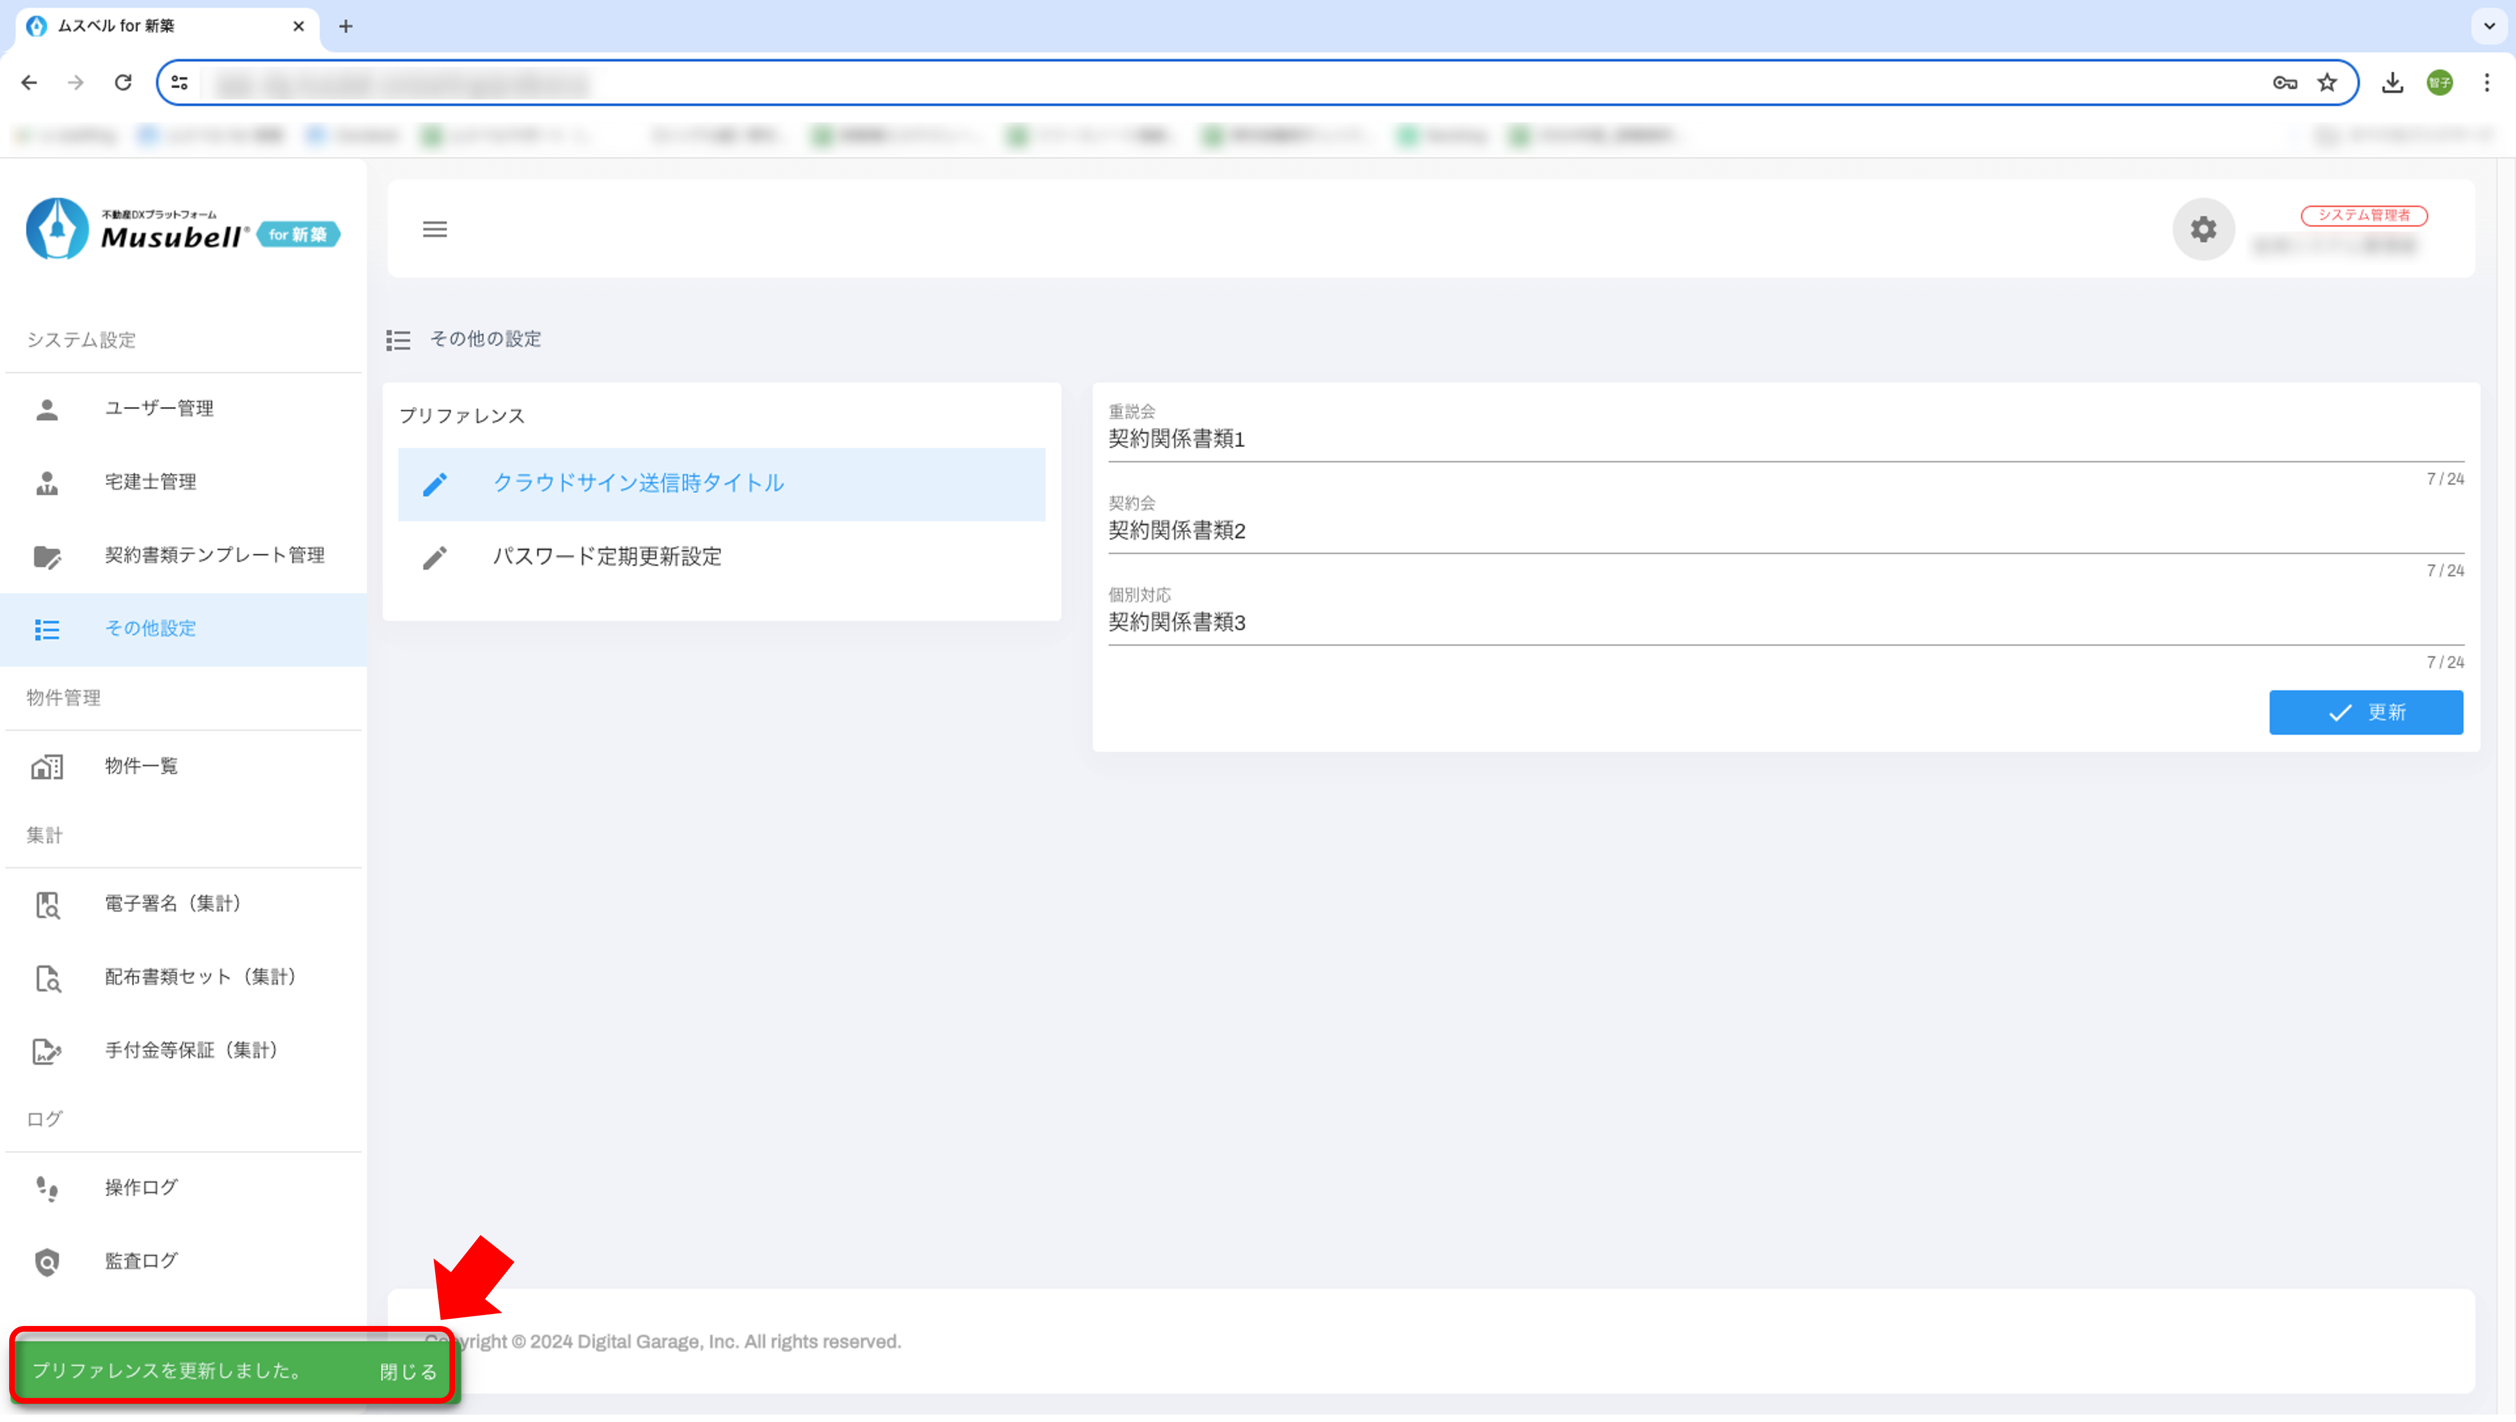This screenshot has width=2516, height=1422.
Task: Open the settings gear icon
Action: point(2202,230)
